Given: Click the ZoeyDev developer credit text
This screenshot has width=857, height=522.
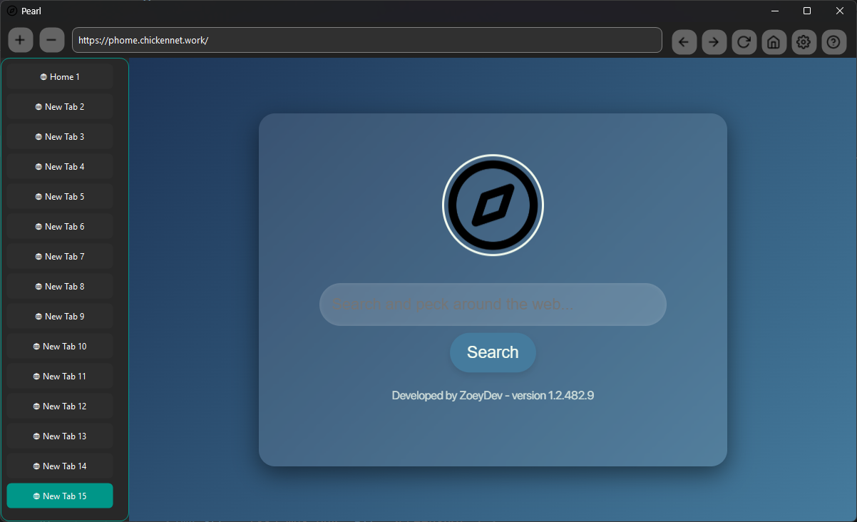Looking at the screenshot, I should (493, 395).
